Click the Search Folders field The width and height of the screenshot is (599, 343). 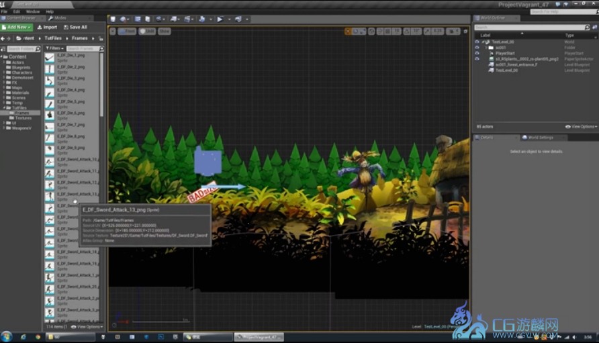click(x=24, y=49)
